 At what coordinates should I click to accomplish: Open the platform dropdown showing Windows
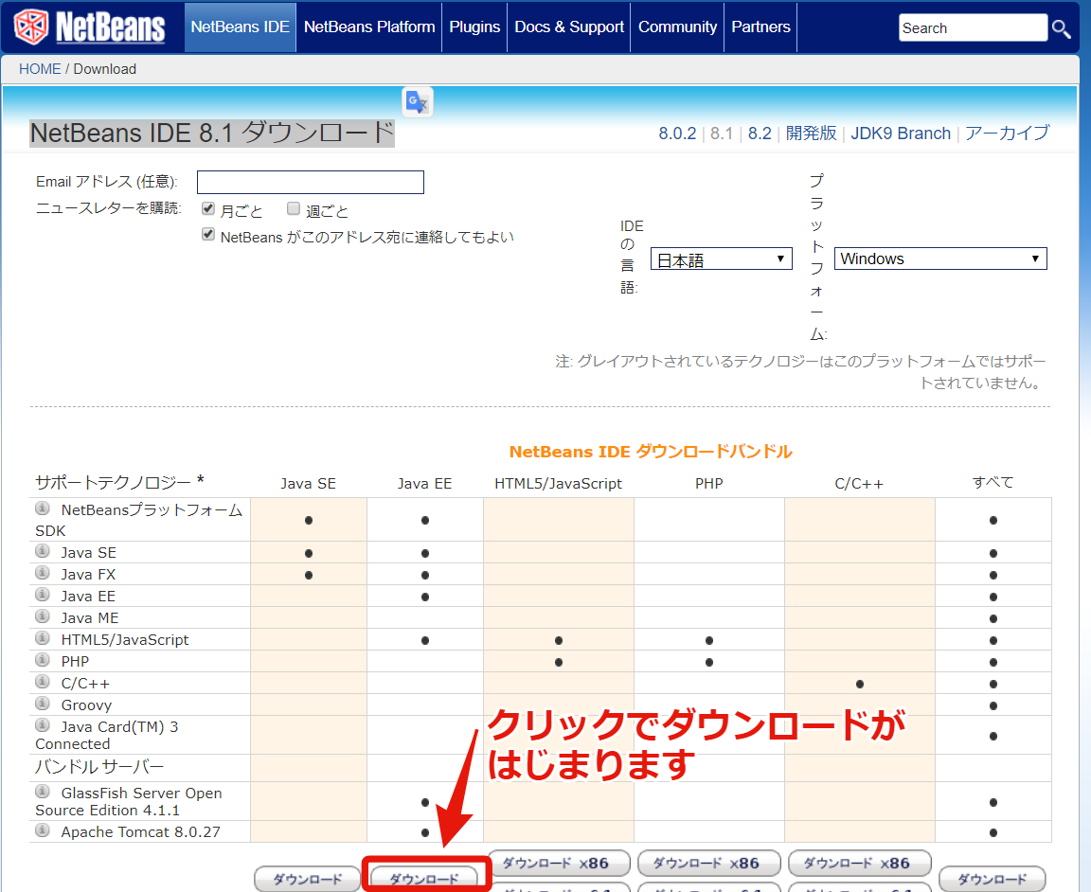(940, 259)
